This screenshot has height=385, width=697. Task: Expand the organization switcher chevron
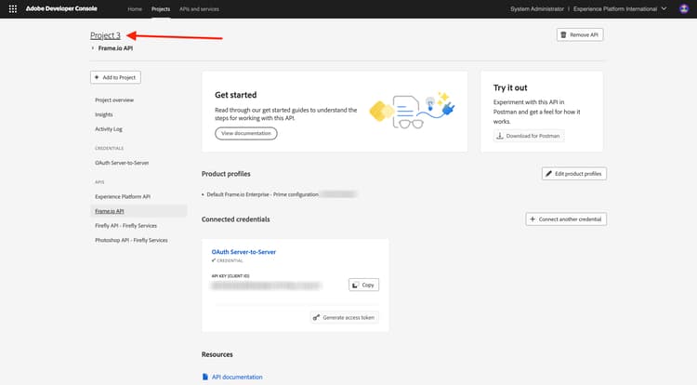click(664, 9)
